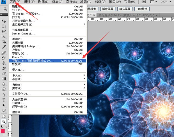Image resolution: width=174 pixels, height=137 pixels.
Task: Select the Lasso tool
Action: tap(4, 31)
